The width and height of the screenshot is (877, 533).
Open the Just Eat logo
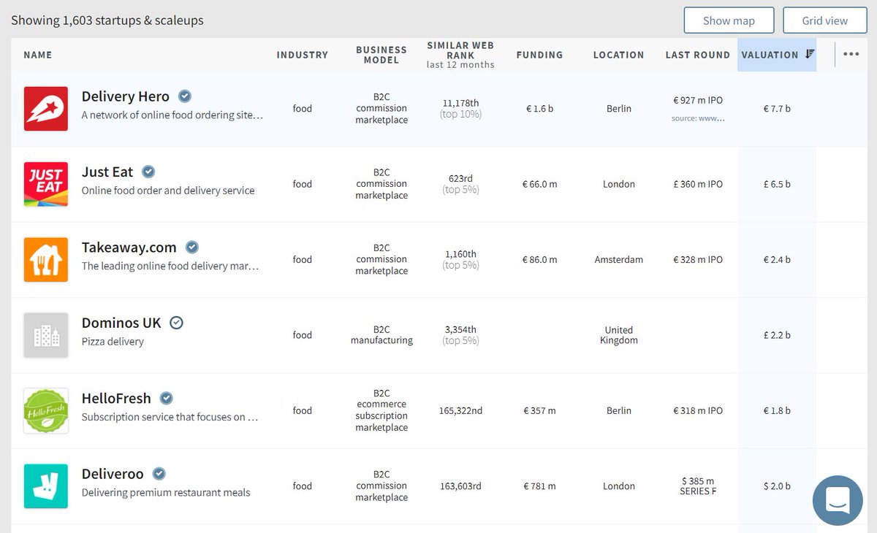pos(46,184)
